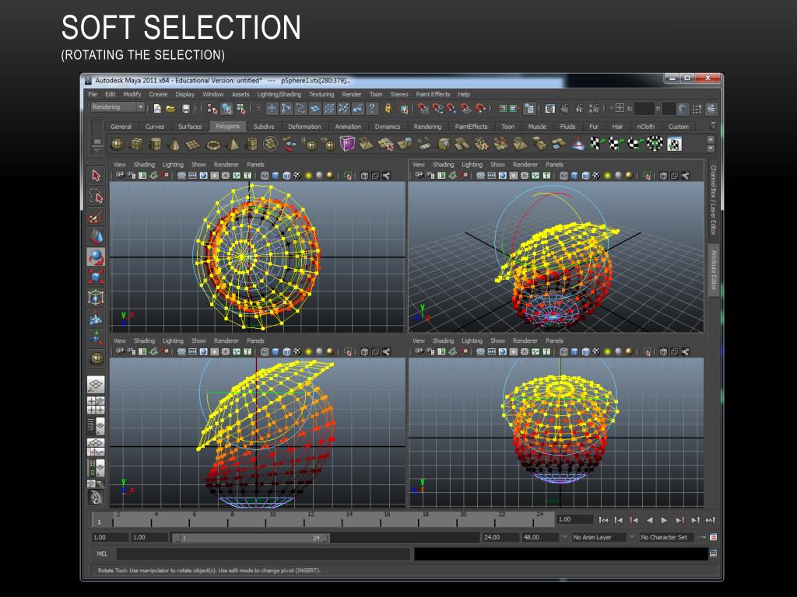This screenshot has height=597, width=797.
Task: Switch to the Curves shelf tab
Action: (155, 127)
